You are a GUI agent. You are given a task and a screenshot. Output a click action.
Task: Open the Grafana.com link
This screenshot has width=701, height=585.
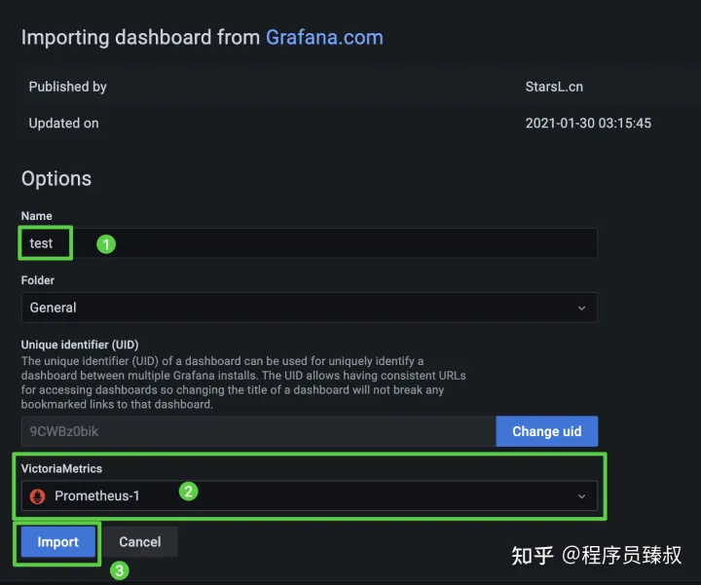pyautogui.click(x=324, y=38)
